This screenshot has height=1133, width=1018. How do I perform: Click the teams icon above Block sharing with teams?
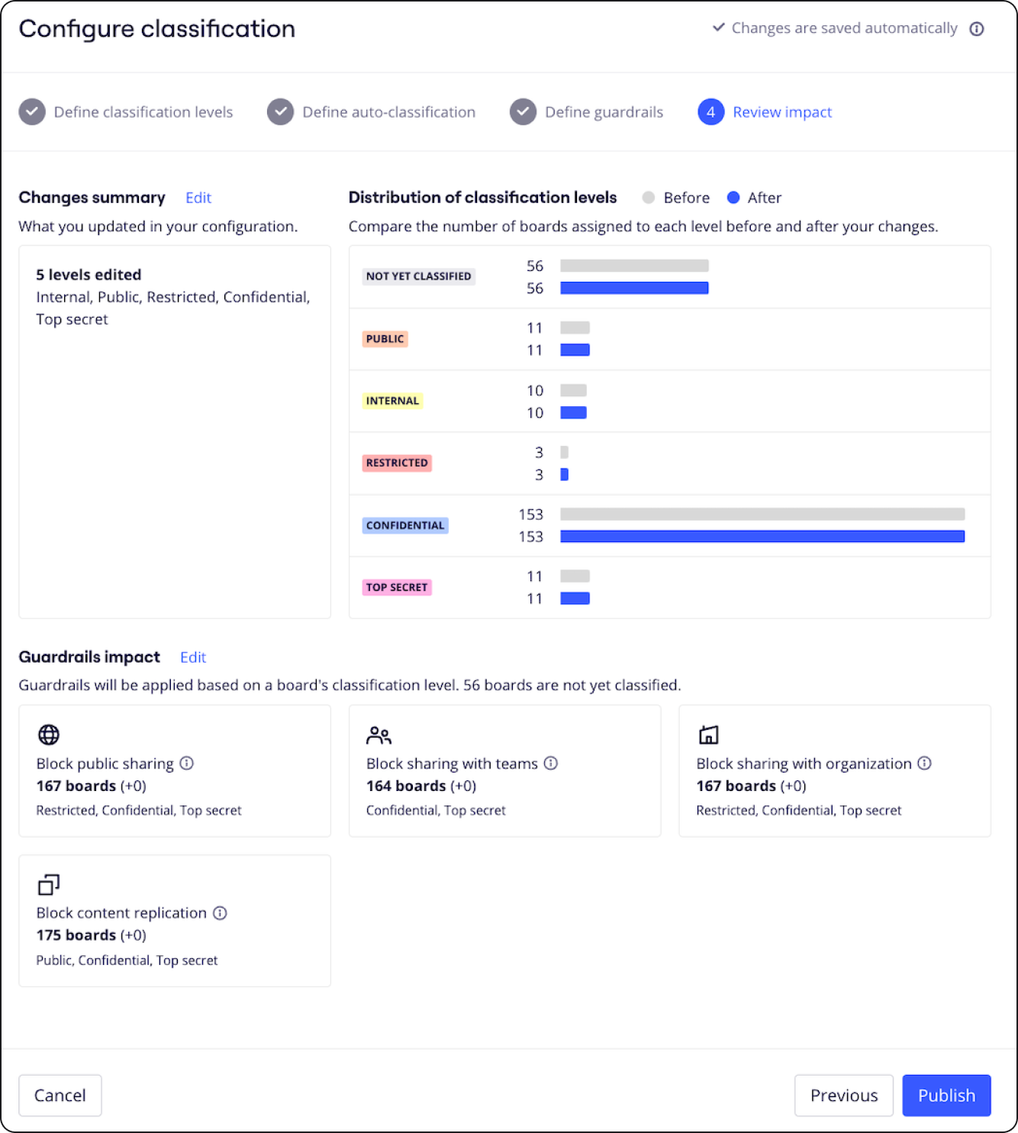(x=378, y=734)
